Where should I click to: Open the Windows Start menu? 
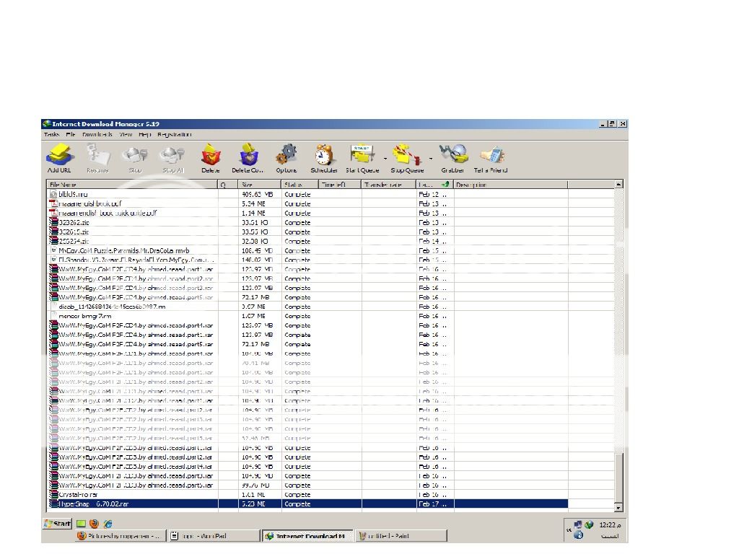[57, 524]
